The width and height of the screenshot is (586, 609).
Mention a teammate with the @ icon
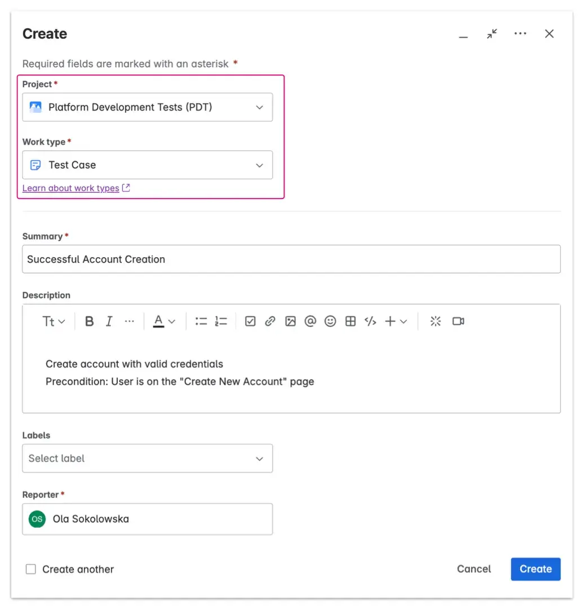[x=310, y=321]
